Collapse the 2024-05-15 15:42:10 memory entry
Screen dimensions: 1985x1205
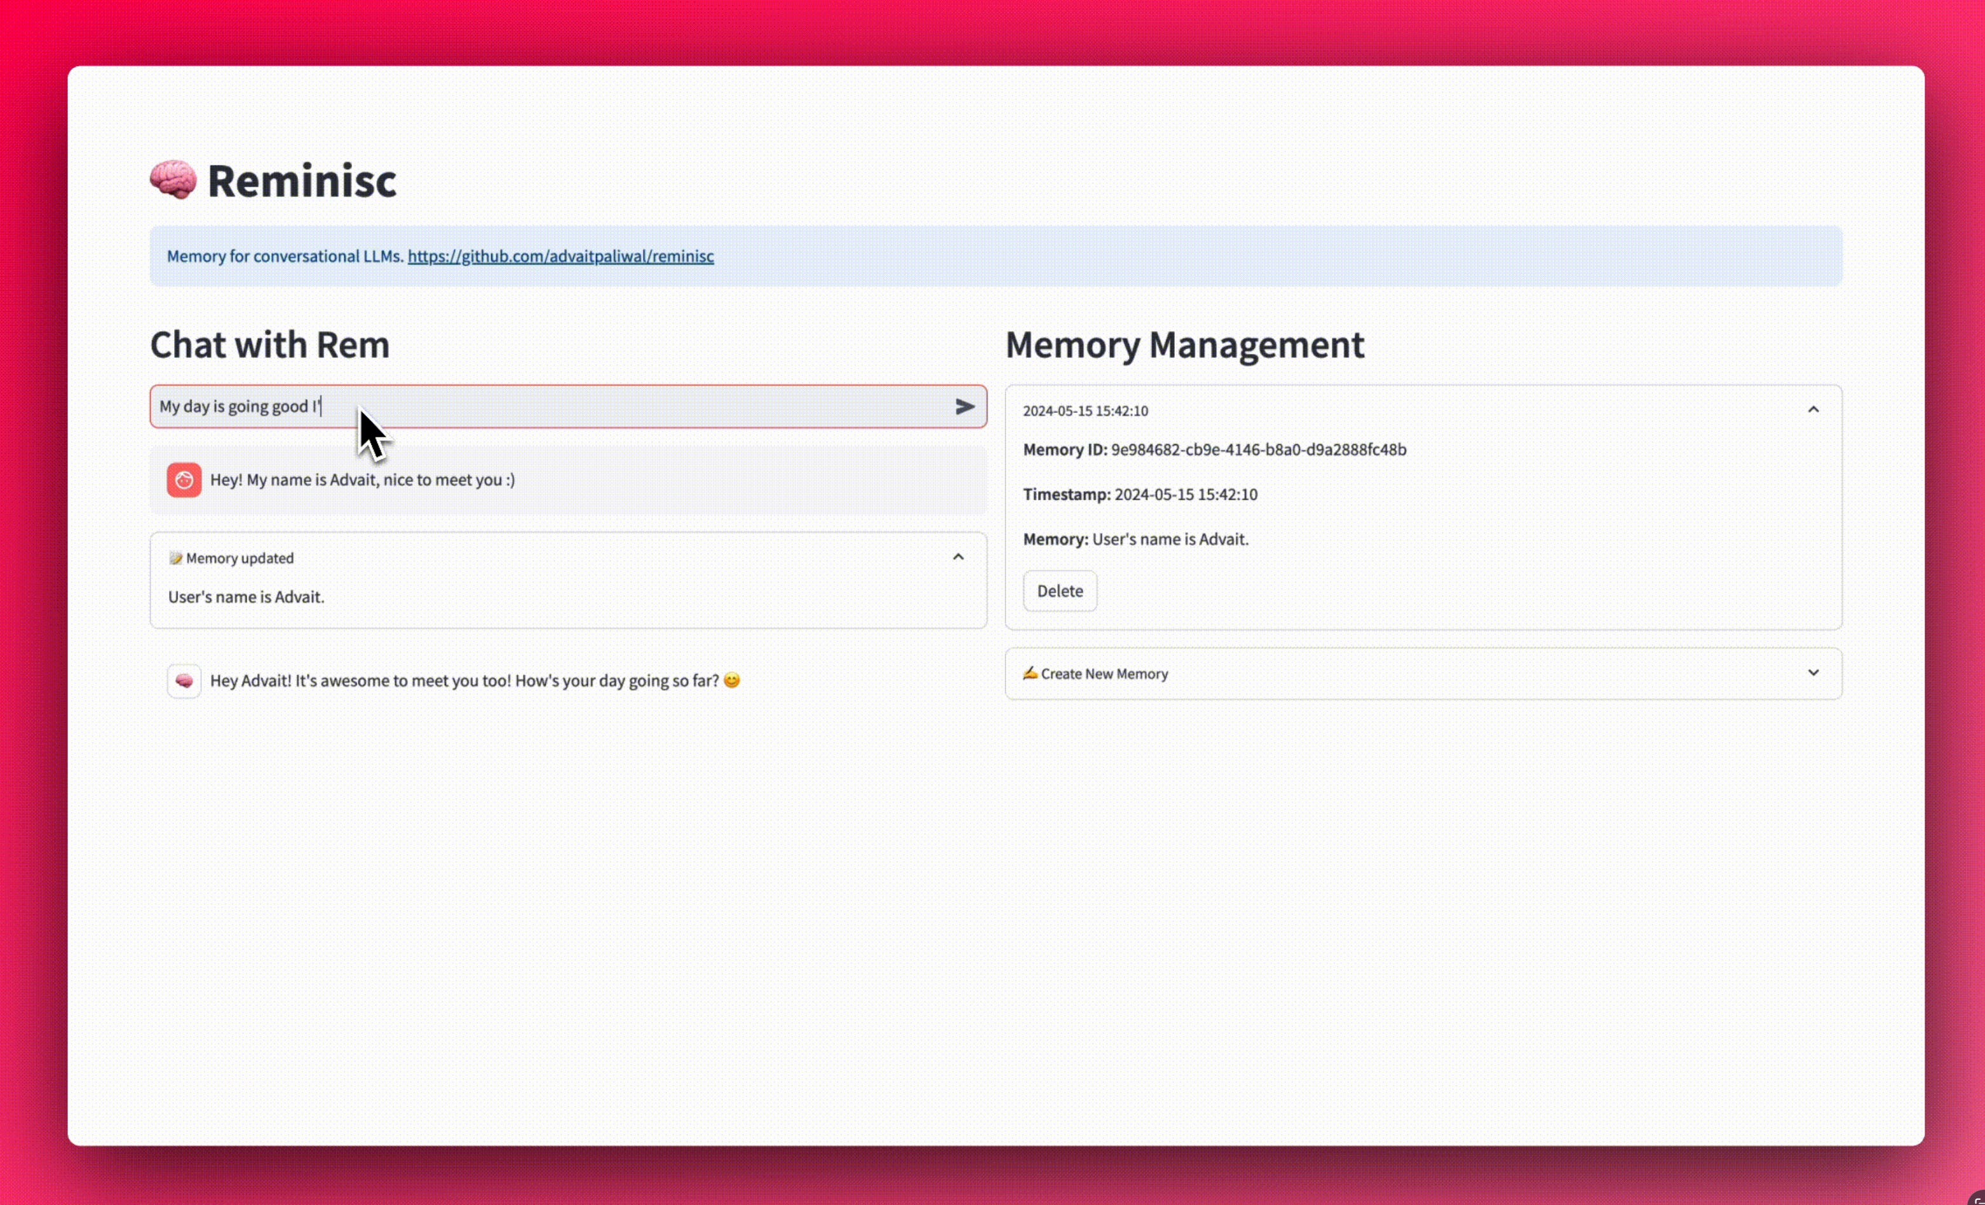1813,409
